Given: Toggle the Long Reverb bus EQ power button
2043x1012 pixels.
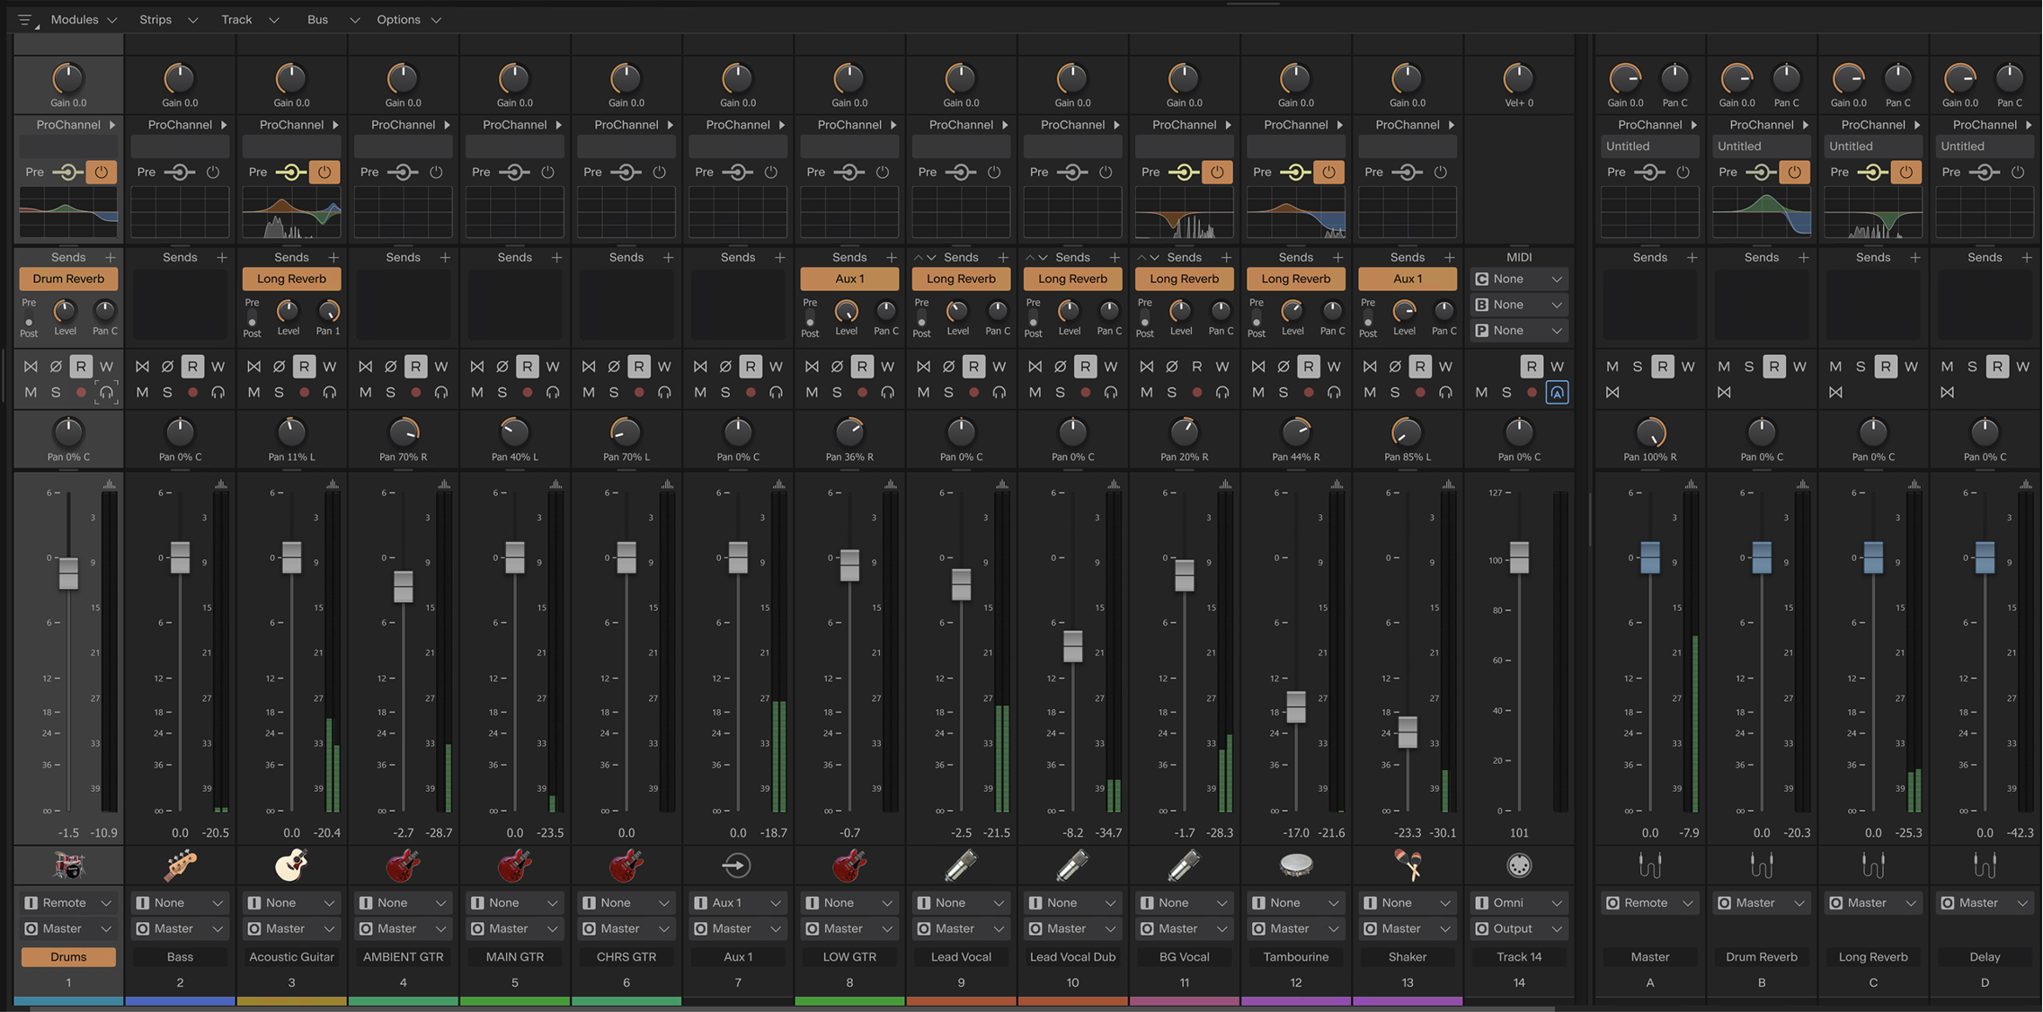Looking at the screenshot, I should 1905,172.
